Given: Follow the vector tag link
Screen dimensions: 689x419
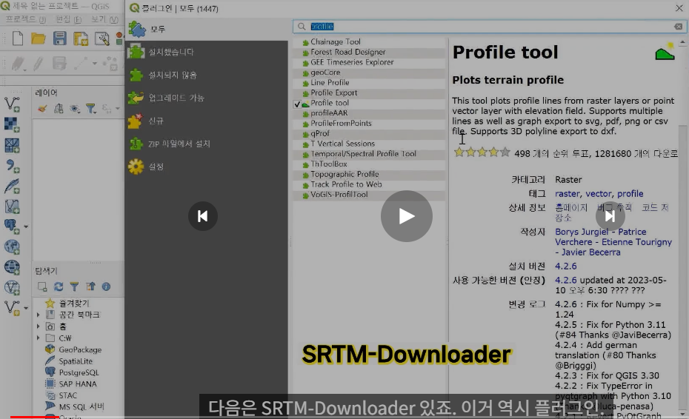Looking at the screenshot, I should pyautogui.click(x=599, y=194).
